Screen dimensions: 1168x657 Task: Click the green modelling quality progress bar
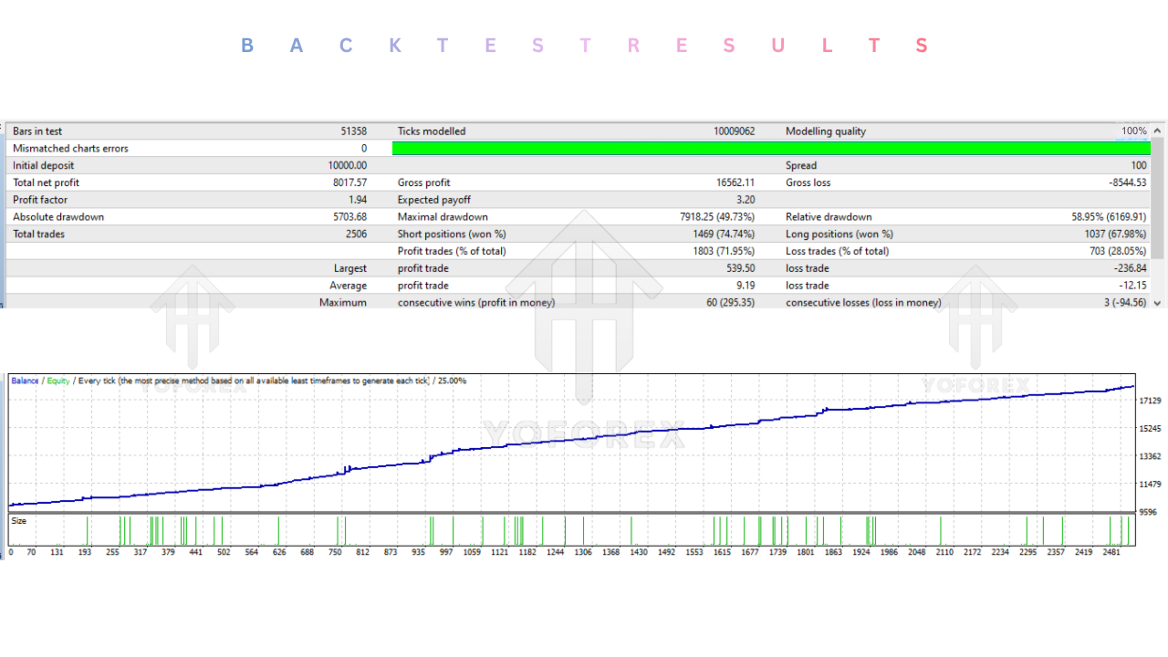[x=771, y=148]
